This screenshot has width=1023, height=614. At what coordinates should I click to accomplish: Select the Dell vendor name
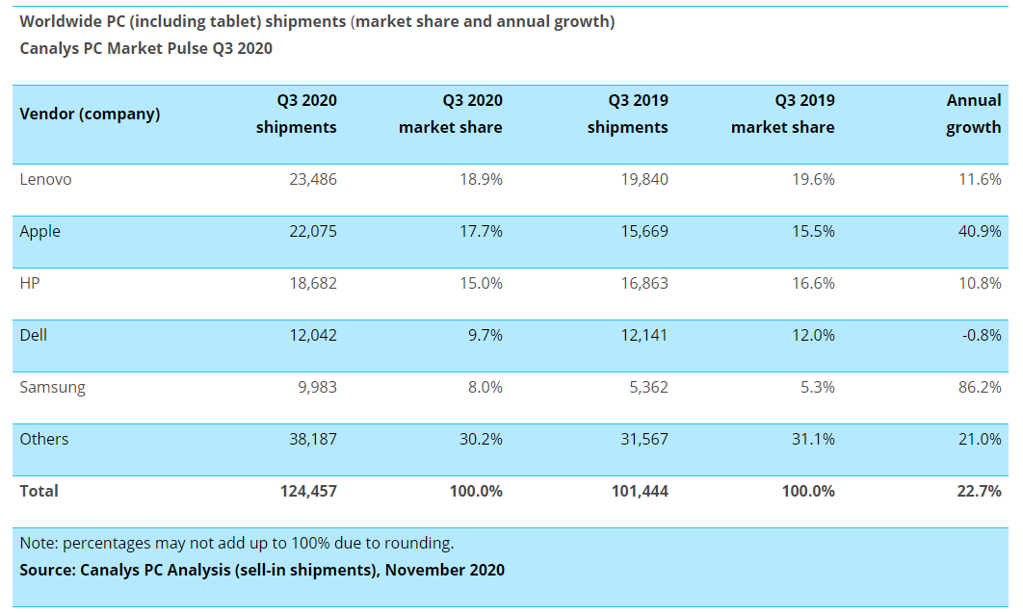click(x=34, y=335)
